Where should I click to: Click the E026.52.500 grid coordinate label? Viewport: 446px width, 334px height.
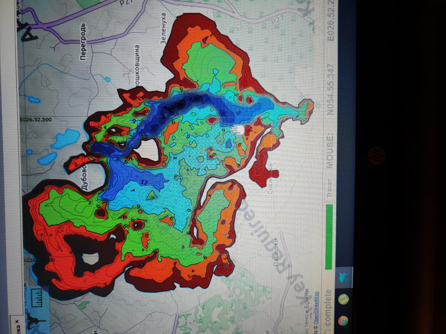click(x=35, y=120)
